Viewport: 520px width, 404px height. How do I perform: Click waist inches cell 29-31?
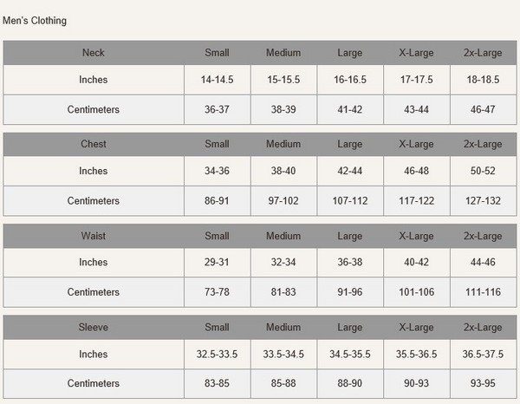[218, 262]
